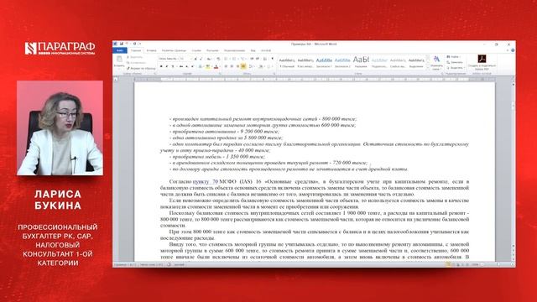Open the font name combo box
Screen dimensions: 537x302
(x=169, y=59)
